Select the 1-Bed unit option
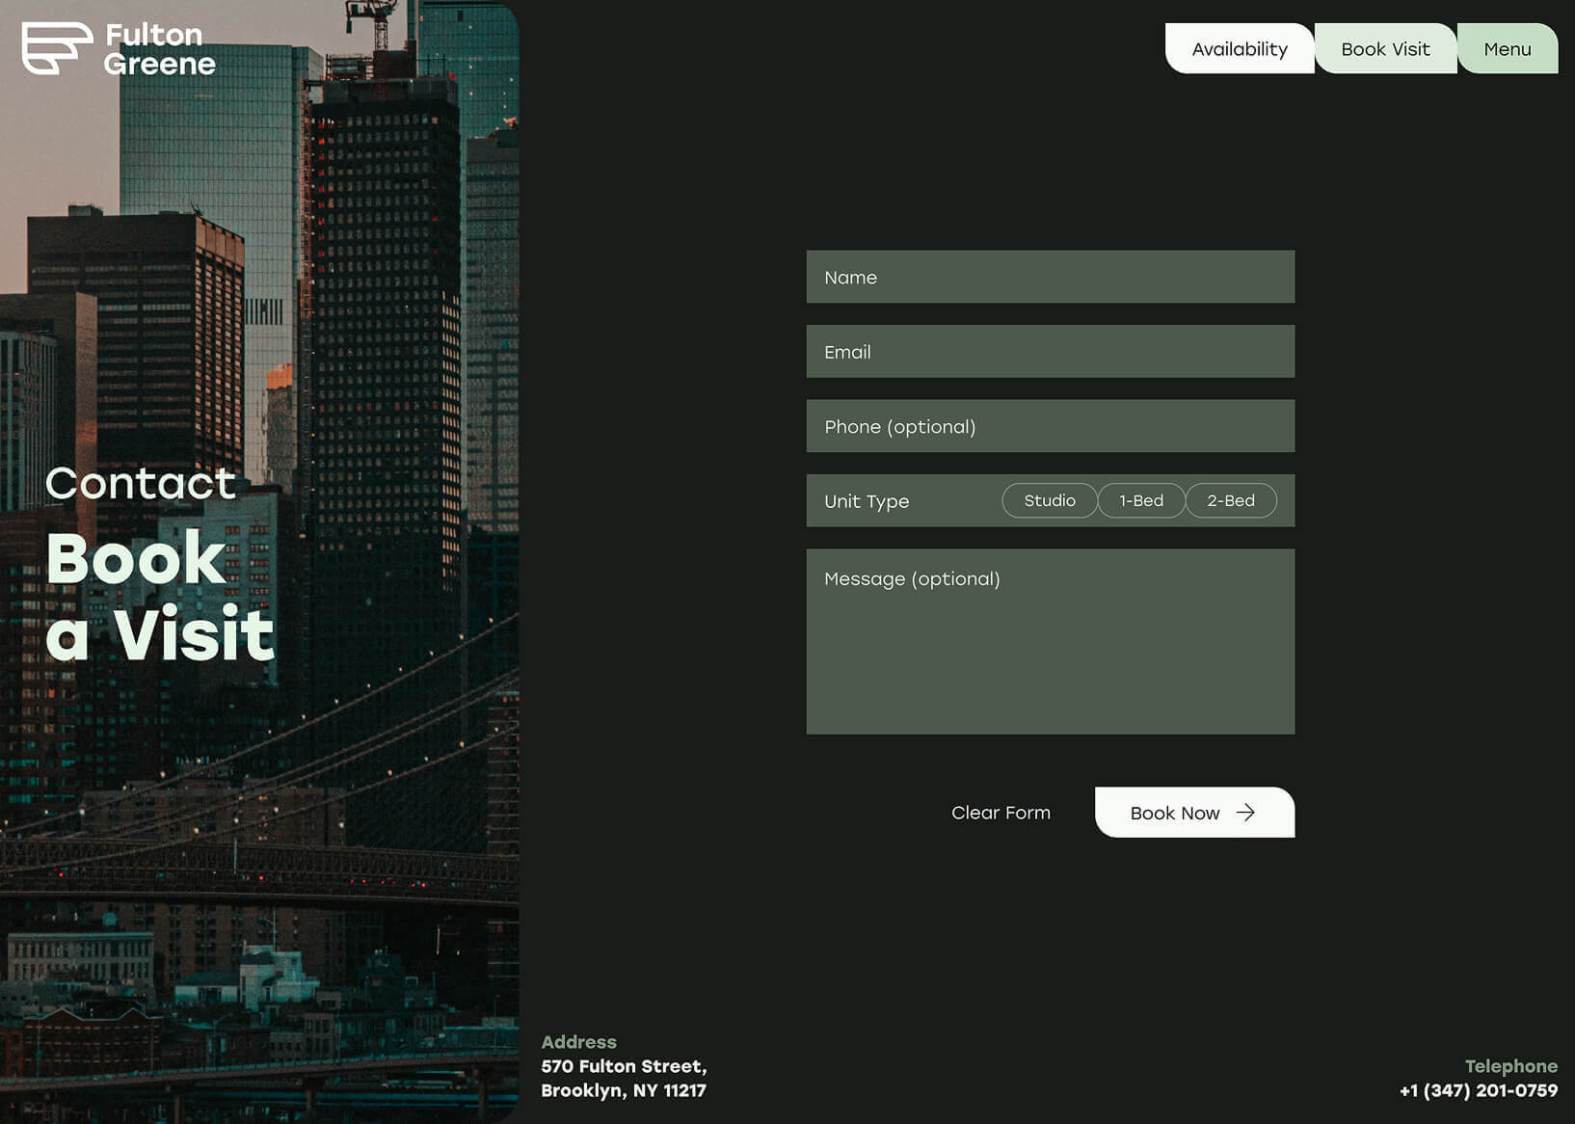1575x1124 pixels. (1140, 501)
